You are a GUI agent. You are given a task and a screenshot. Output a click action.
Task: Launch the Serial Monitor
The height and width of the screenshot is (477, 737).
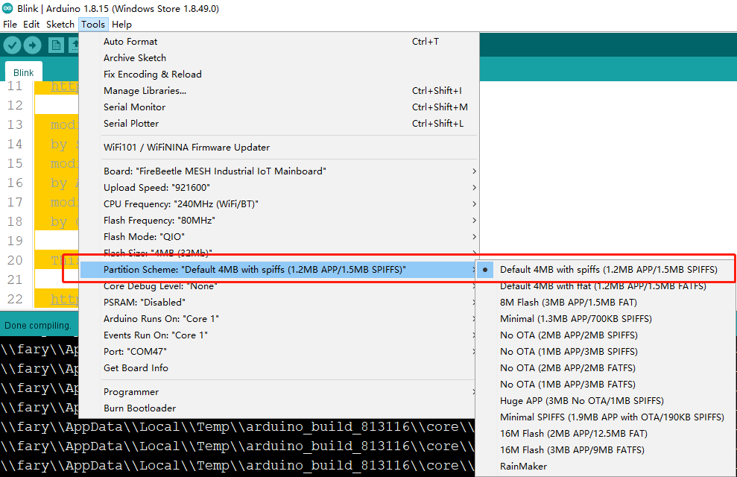279,107
